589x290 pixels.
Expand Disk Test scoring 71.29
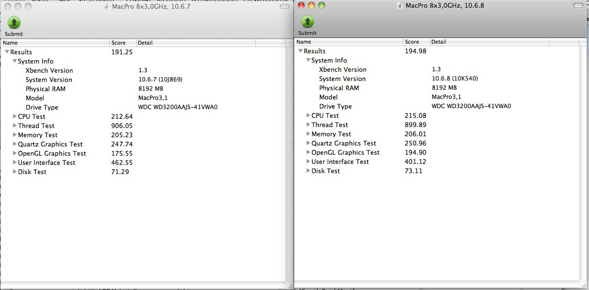click(15, 172)
